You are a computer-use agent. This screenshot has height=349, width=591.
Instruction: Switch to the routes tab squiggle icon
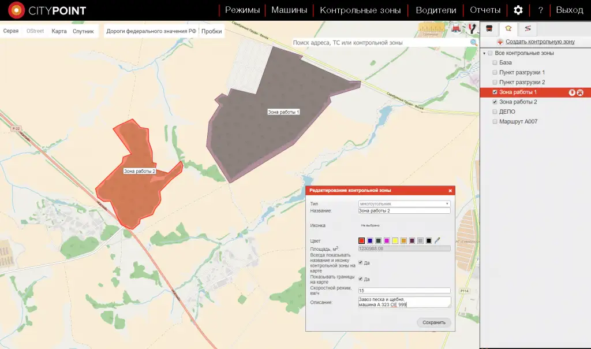528,28
